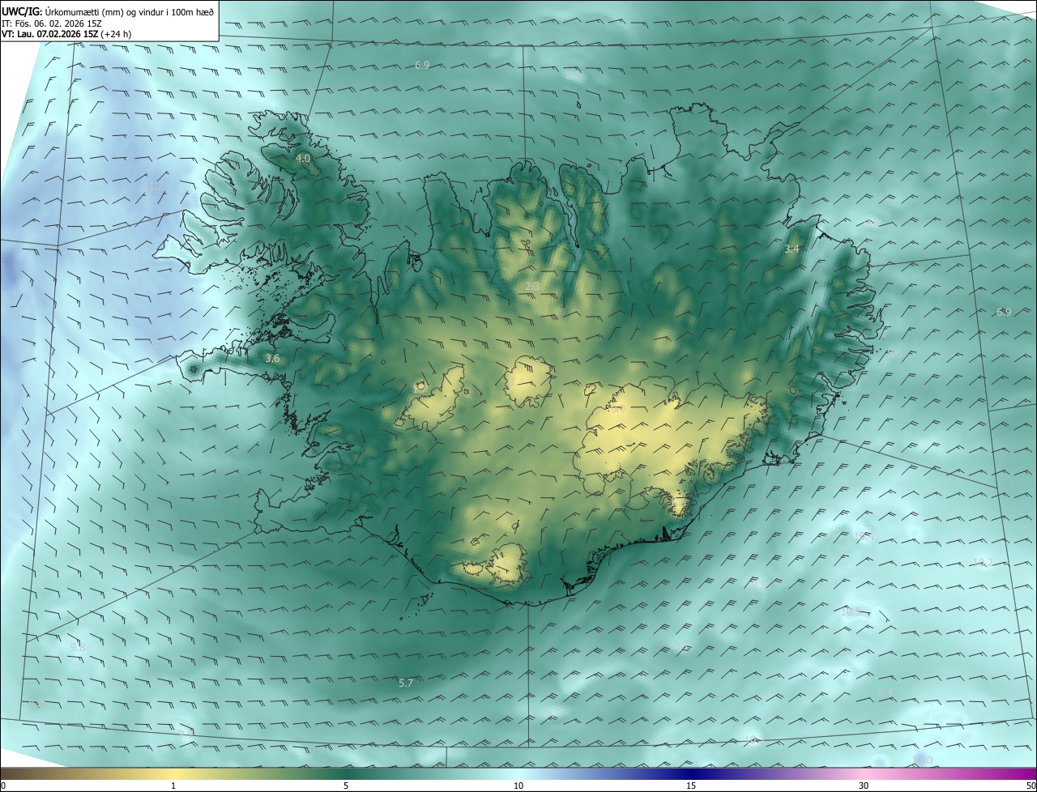The width and height of the screenshot is (1037, 792).
Task: Click the "UWC/IG:" label in the header box
Action: point(22,11)
